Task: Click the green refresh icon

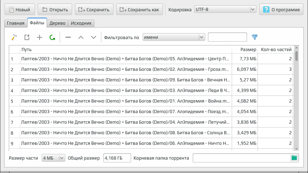Action: (x=52, y=37)
